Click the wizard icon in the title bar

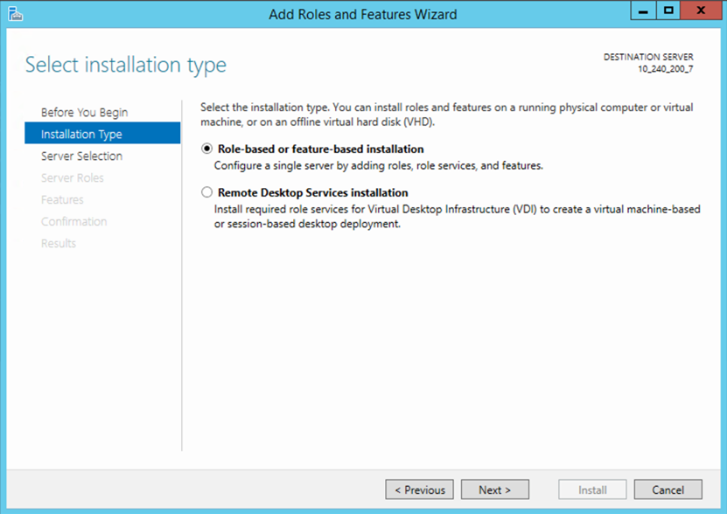[x=13, y=14]
